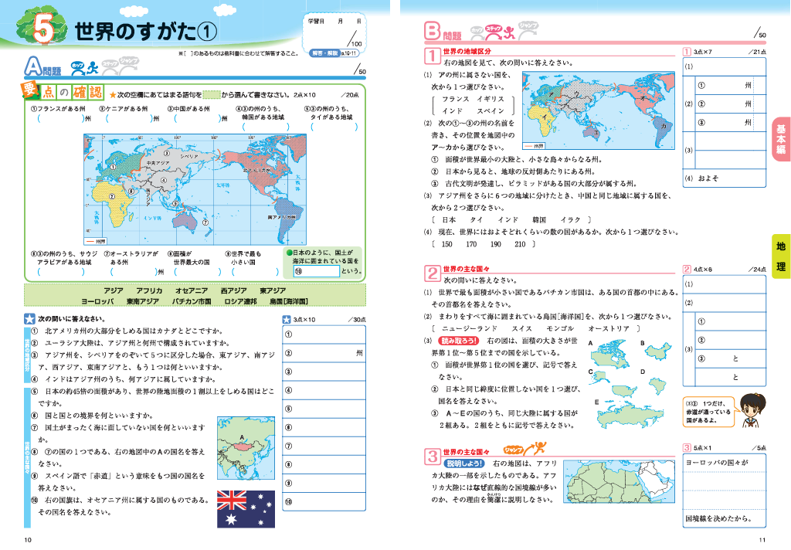This screenshot has width=791, height=550.
Task: Click the Asia map marked with country A
Action: pos(246,448)
